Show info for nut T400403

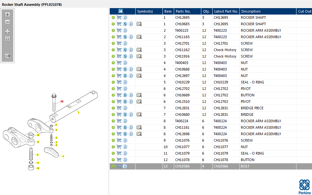tap(125, 63)
